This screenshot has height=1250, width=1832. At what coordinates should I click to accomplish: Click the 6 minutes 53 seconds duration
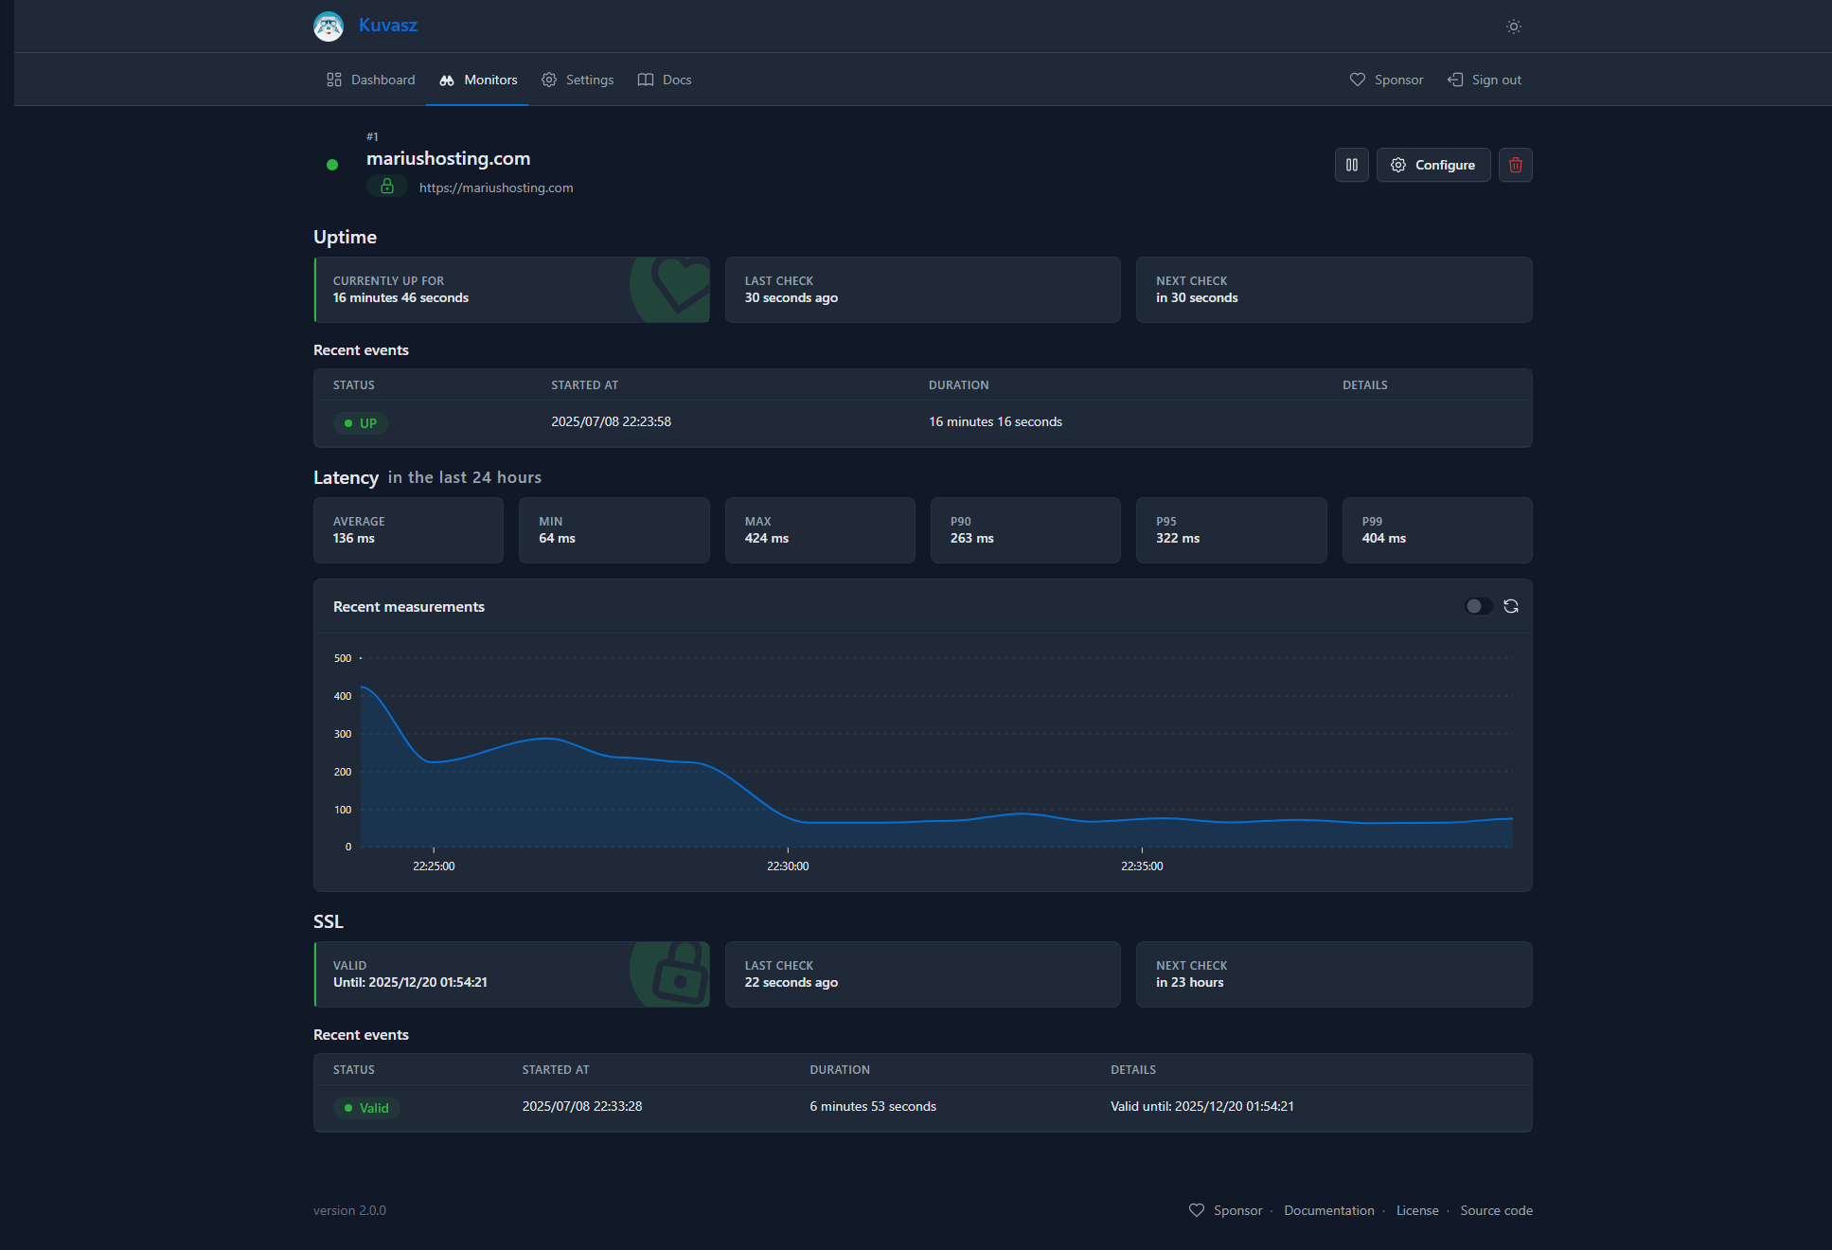(873, 1106)
